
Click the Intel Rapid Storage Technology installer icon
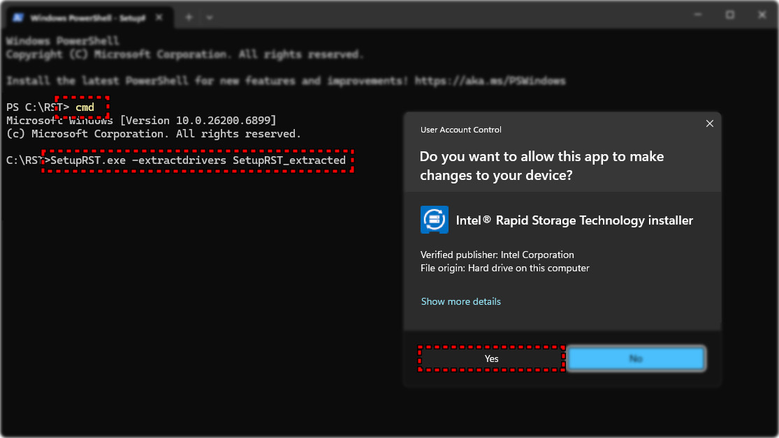pos(434,220)
